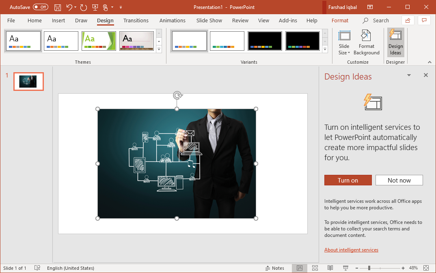Open the Design Ideas panel options dropdown

(408, 75)
